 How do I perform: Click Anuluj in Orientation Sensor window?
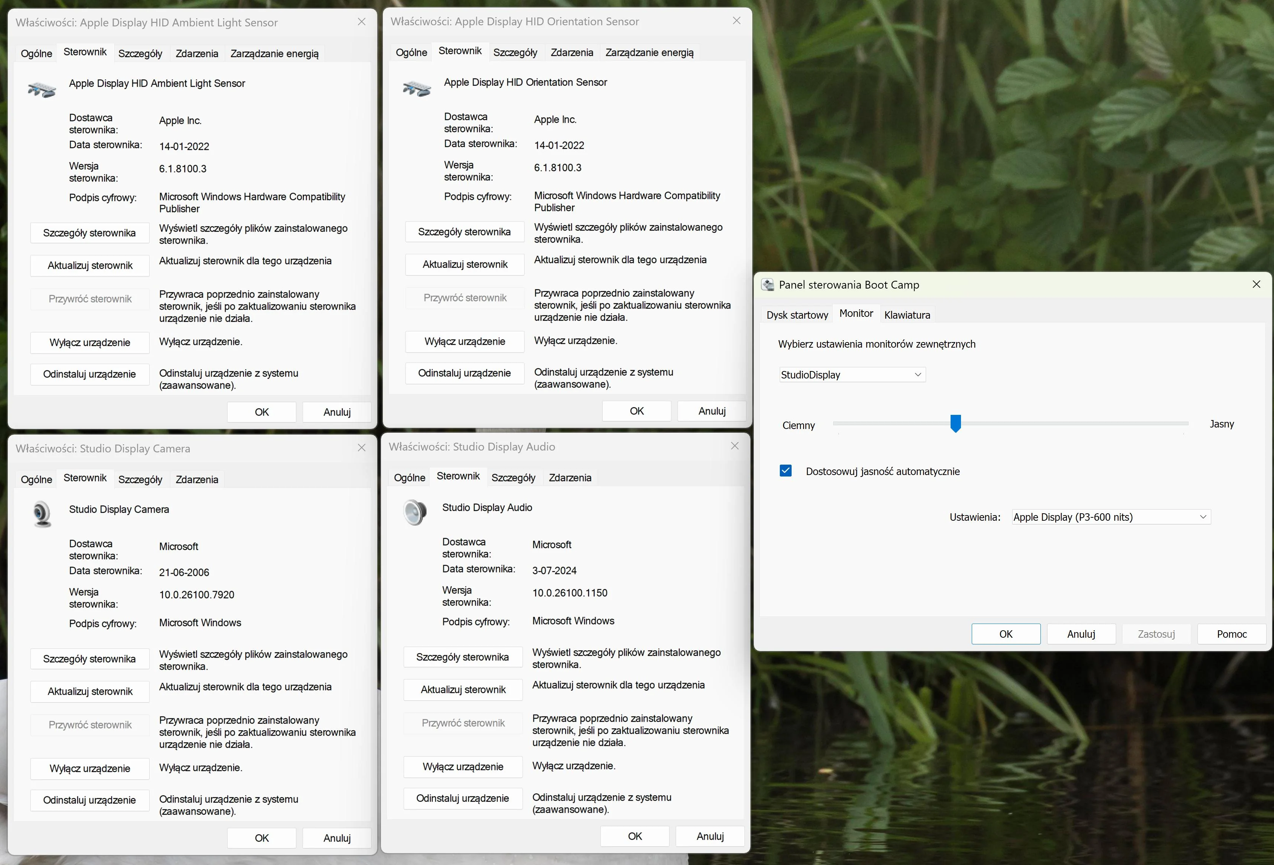(711, 410)
